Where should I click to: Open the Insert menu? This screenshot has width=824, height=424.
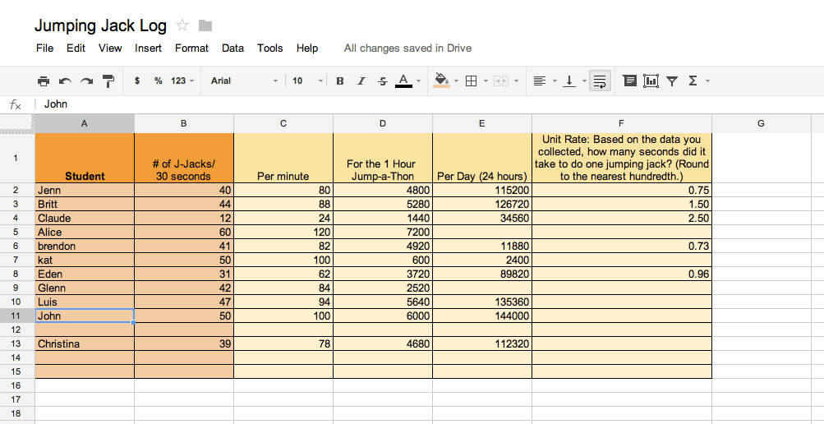click(x=148, y=48)
